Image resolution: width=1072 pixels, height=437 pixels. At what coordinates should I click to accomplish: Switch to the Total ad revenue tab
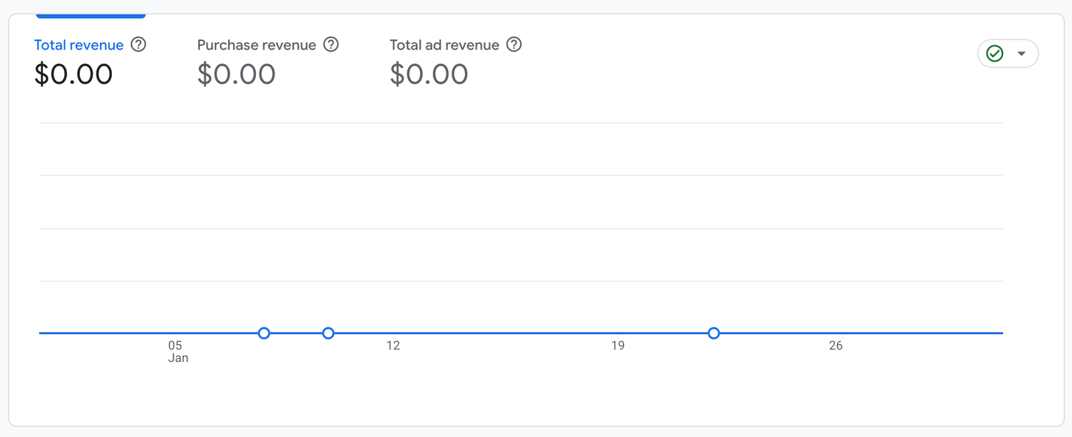[x=444, y=45]
